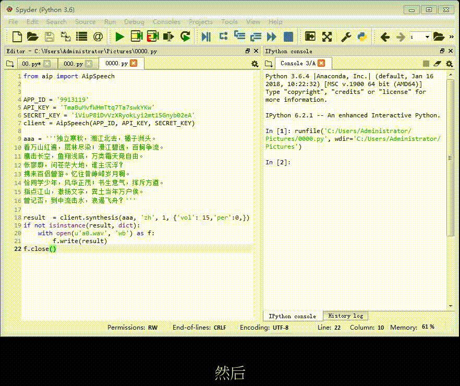The width and height of the screenshot is (460, 386).
Task: Save all open files
Action: coord(65,37)
